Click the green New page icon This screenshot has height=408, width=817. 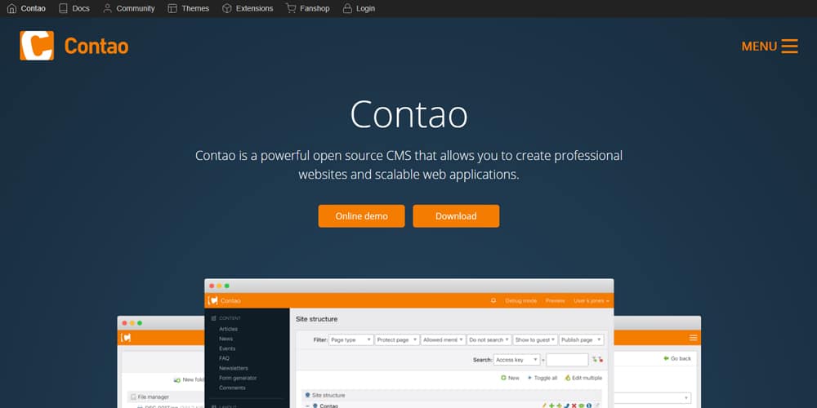(503, 378)
